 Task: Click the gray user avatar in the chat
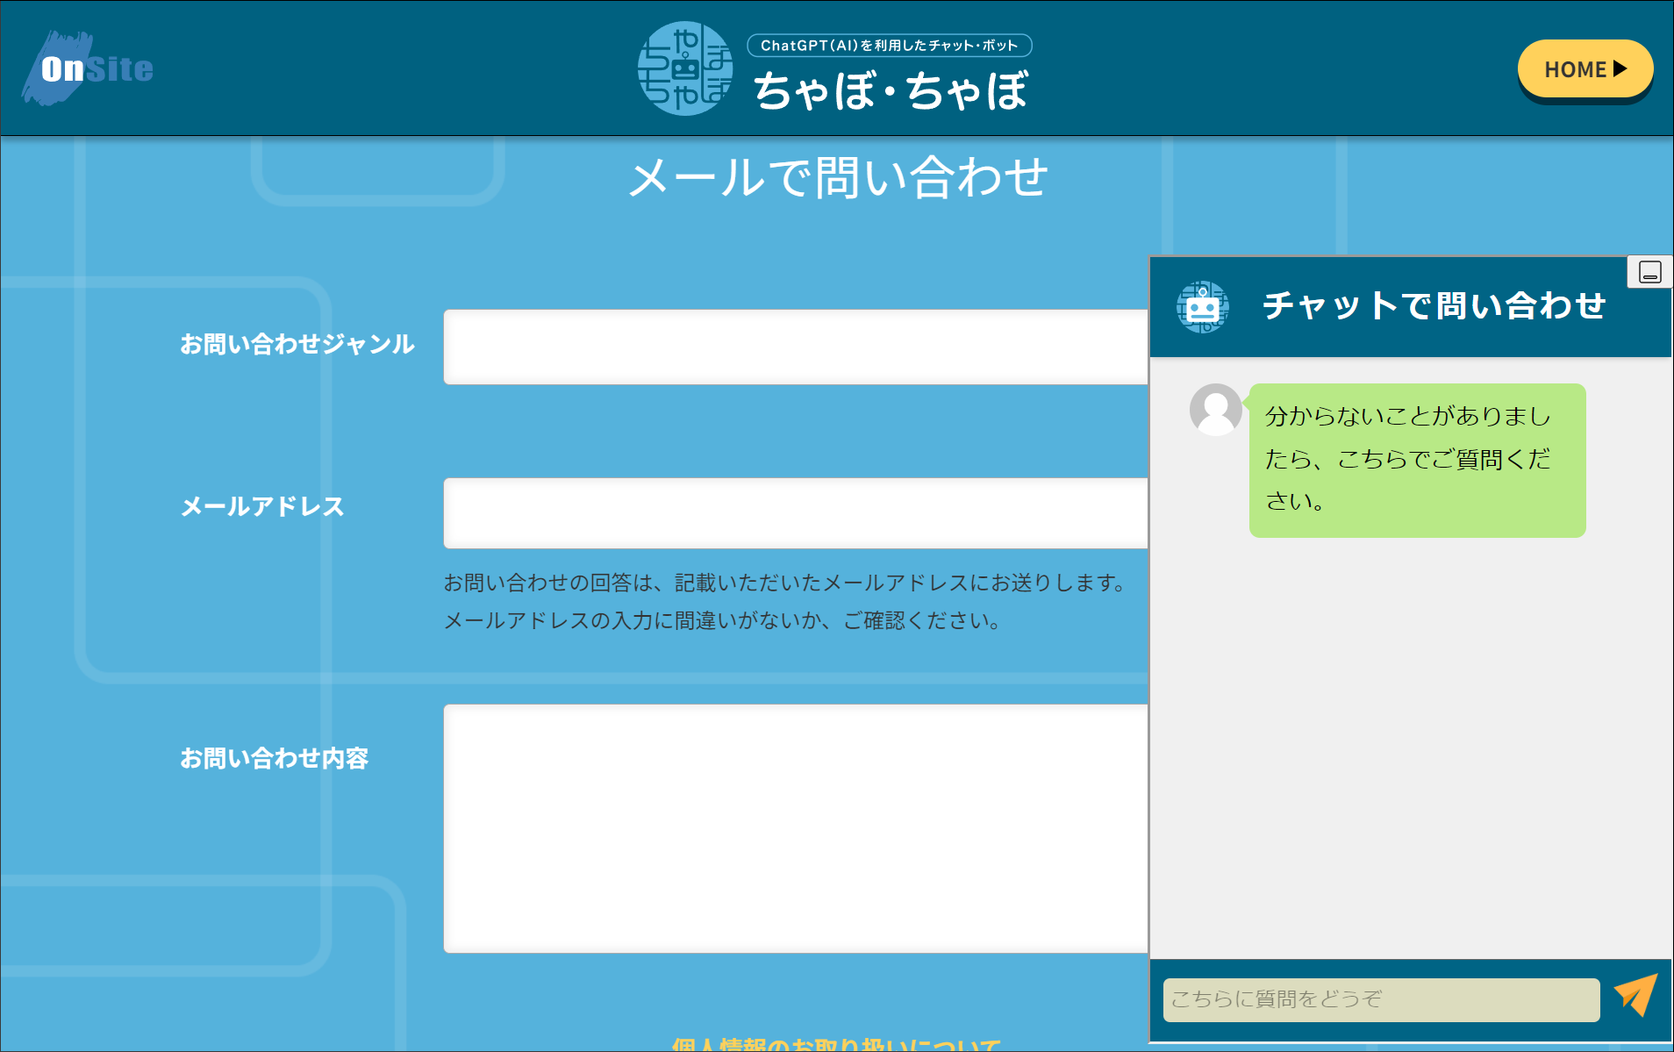pos(1215,409)
